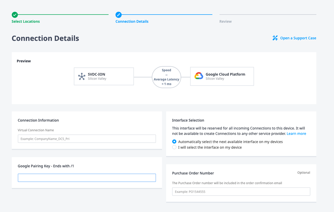Click the Connection Details page heading
The width and height of the screenshot is (334, 212).
click(x=45, y=38)
